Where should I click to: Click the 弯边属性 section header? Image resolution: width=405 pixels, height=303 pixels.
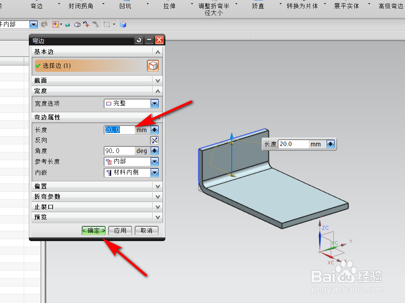[x=97, y=117]
